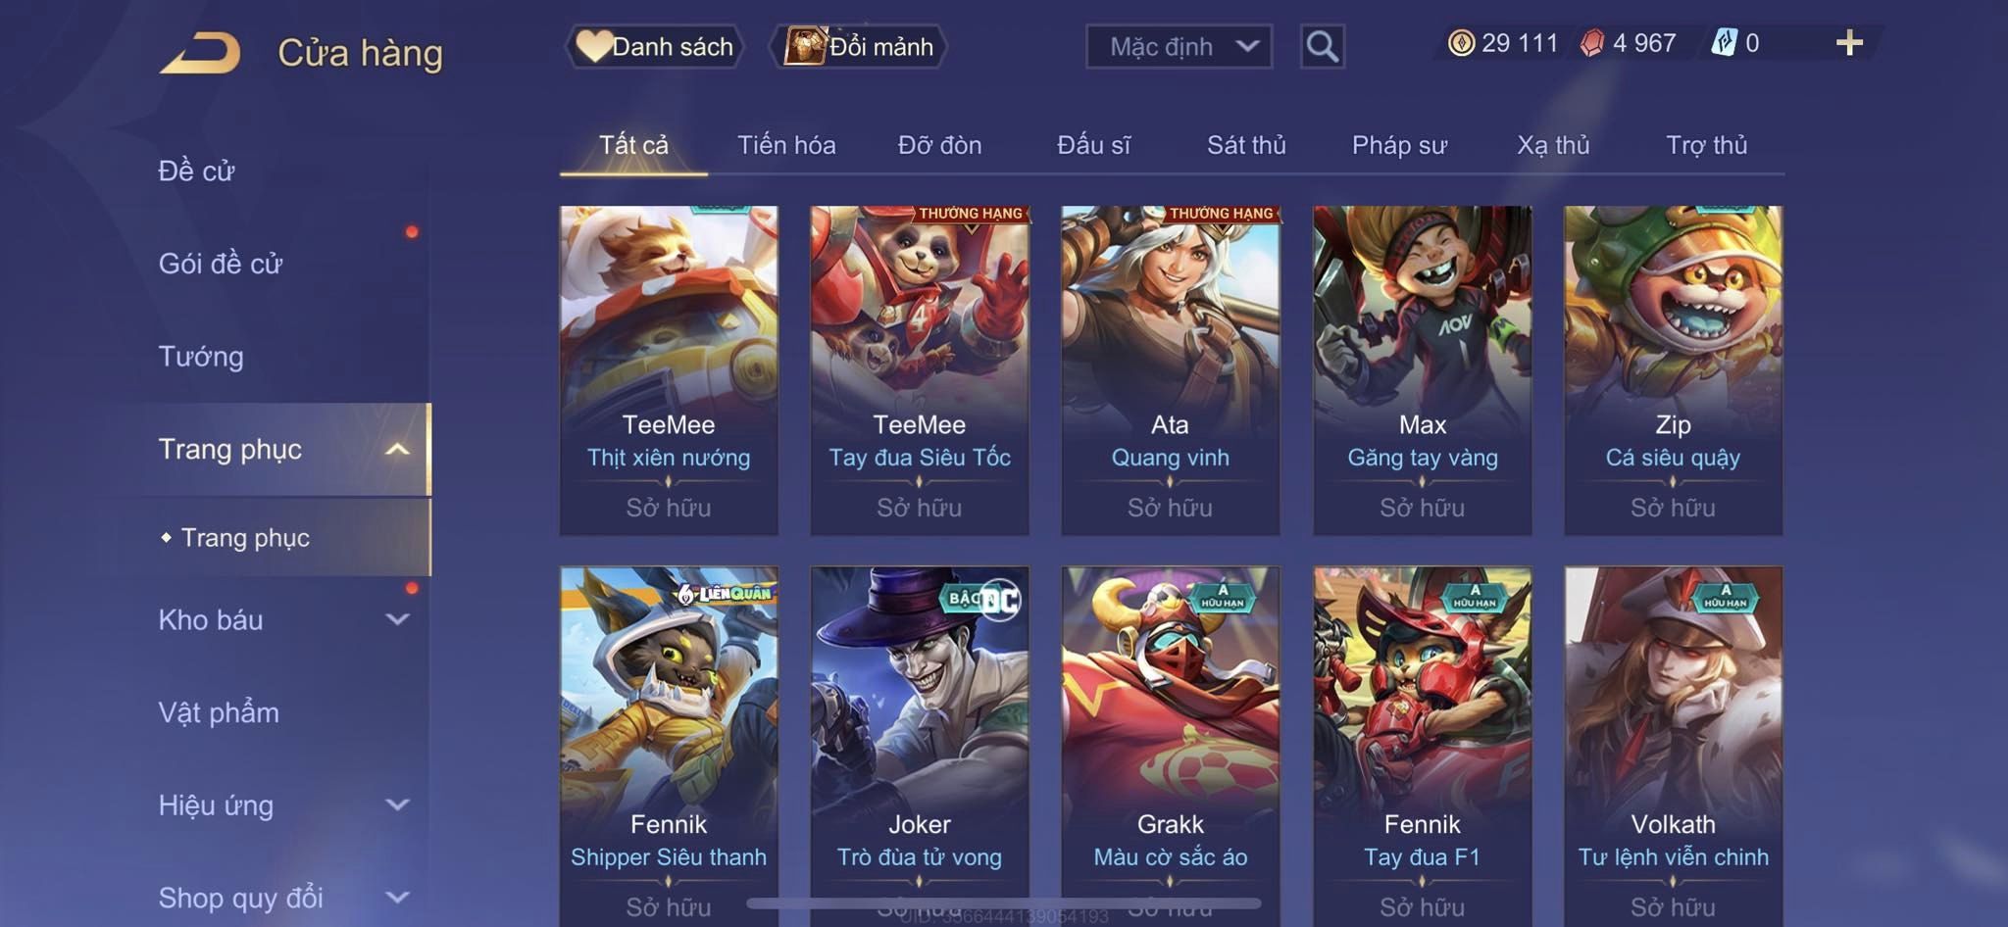The width and height of the screenshot is (2008, 927).
Task: Go back using the golden arrow icon
Action: (x=201, y=53)
